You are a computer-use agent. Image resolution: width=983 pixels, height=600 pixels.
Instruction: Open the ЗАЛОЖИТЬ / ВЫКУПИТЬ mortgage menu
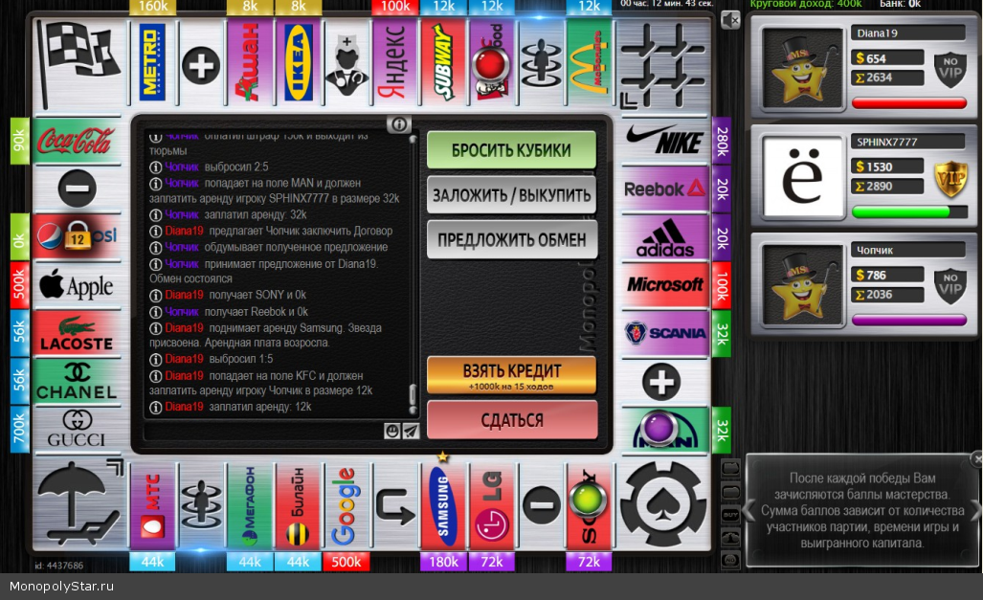coord(511,195)
